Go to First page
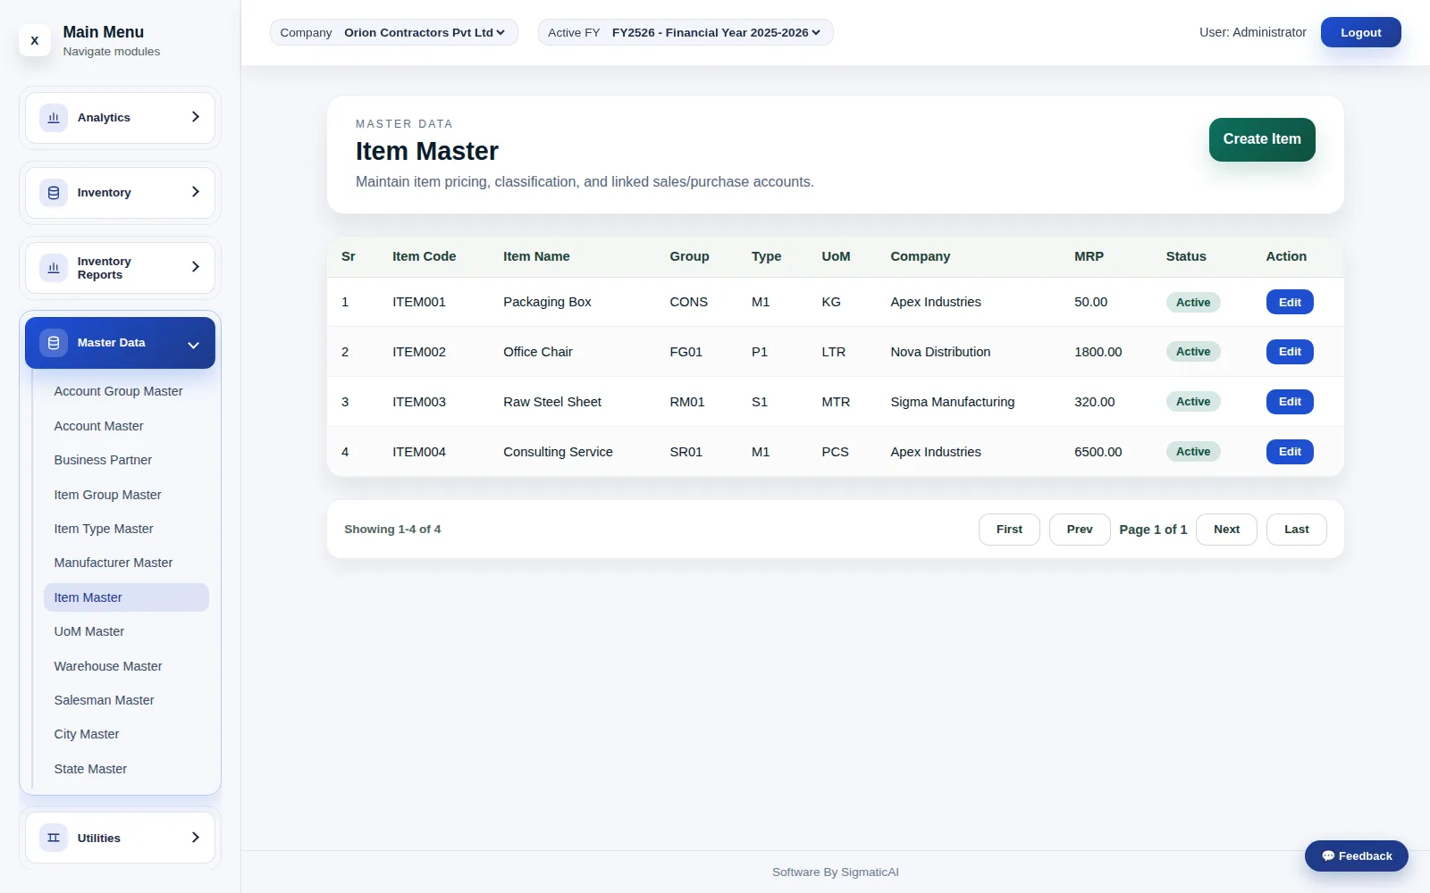Image resolution: width=1430 pixels, height=893 pixels. point(1009,530)
